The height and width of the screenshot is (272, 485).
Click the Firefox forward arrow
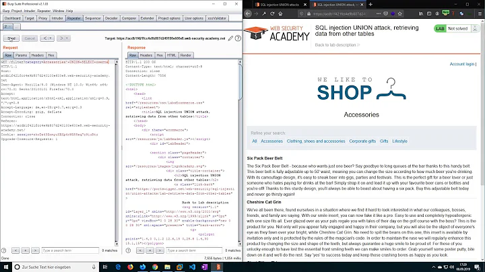coord(256,13)
